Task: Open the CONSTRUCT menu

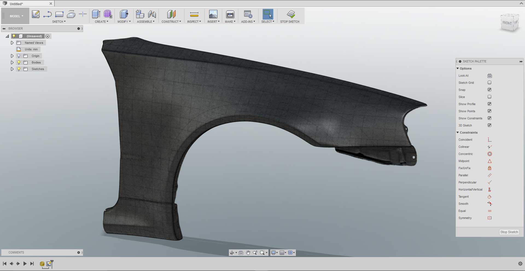Action: coord(171,22)
